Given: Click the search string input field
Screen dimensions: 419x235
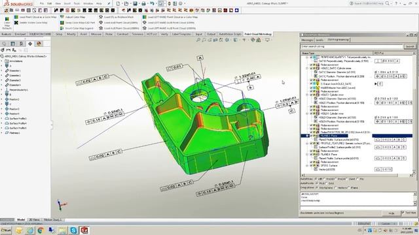Looking at the screenshot, I should pos(352,46).
